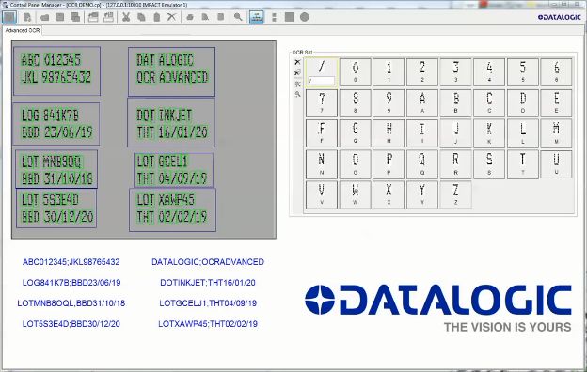Click the slash character label input field
587x372 pixels.
tap(321, 81)
